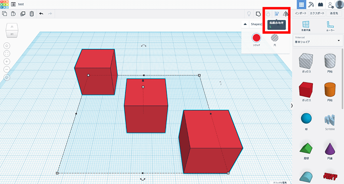Toggle orthographic and perspective view

7,77
